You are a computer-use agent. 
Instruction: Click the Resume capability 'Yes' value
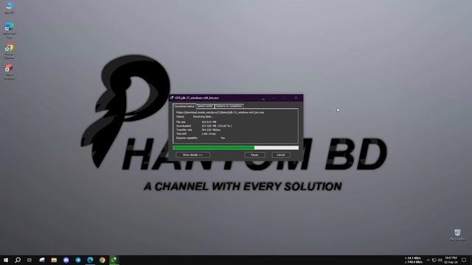(223, 138)
